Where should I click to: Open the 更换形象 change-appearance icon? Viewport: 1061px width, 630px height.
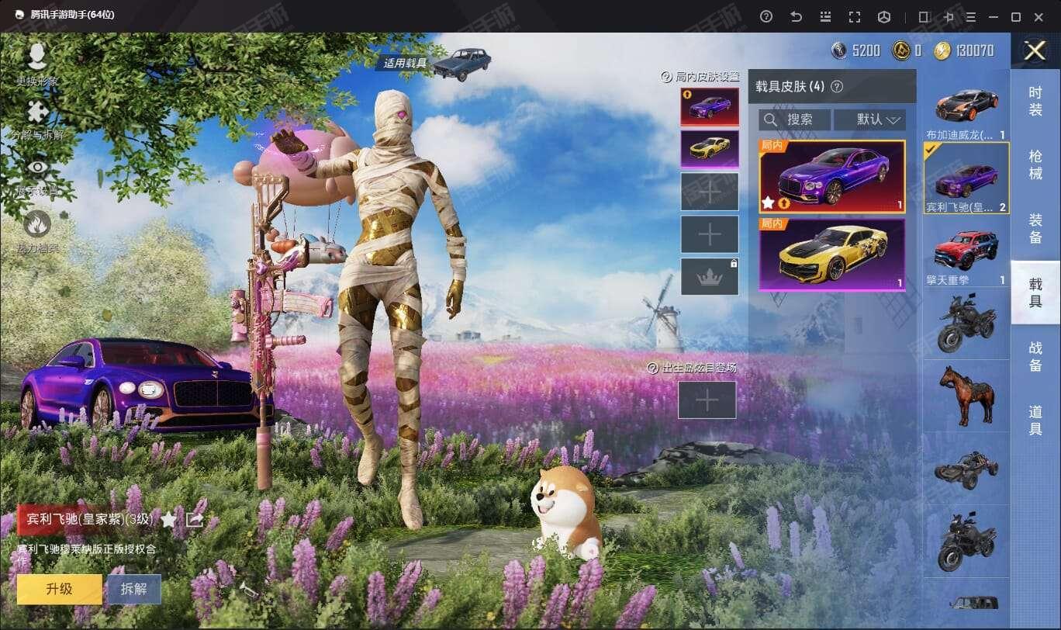point(36,56)
